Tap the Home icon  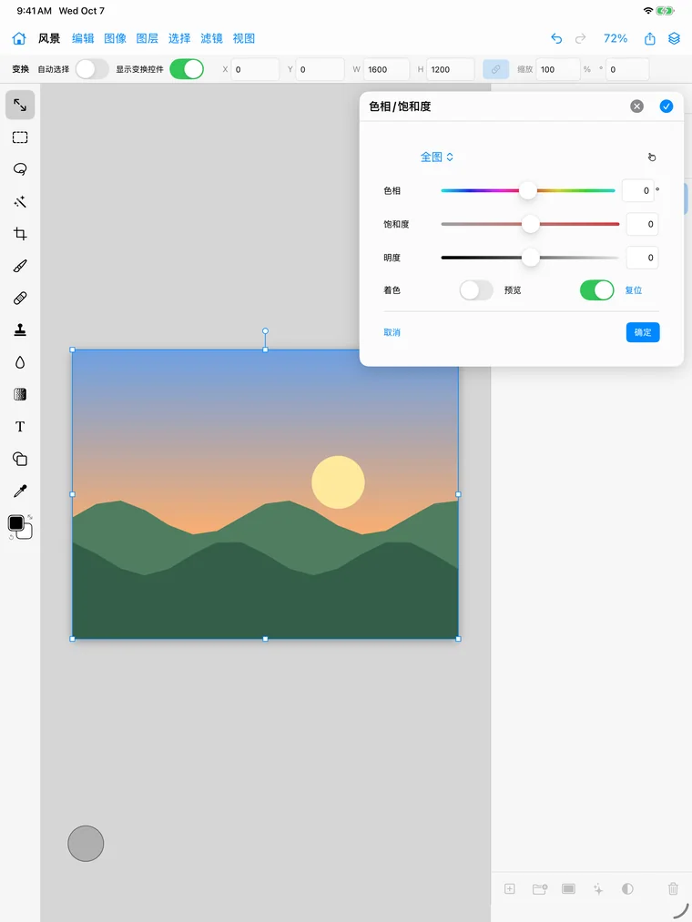(19, 38)
